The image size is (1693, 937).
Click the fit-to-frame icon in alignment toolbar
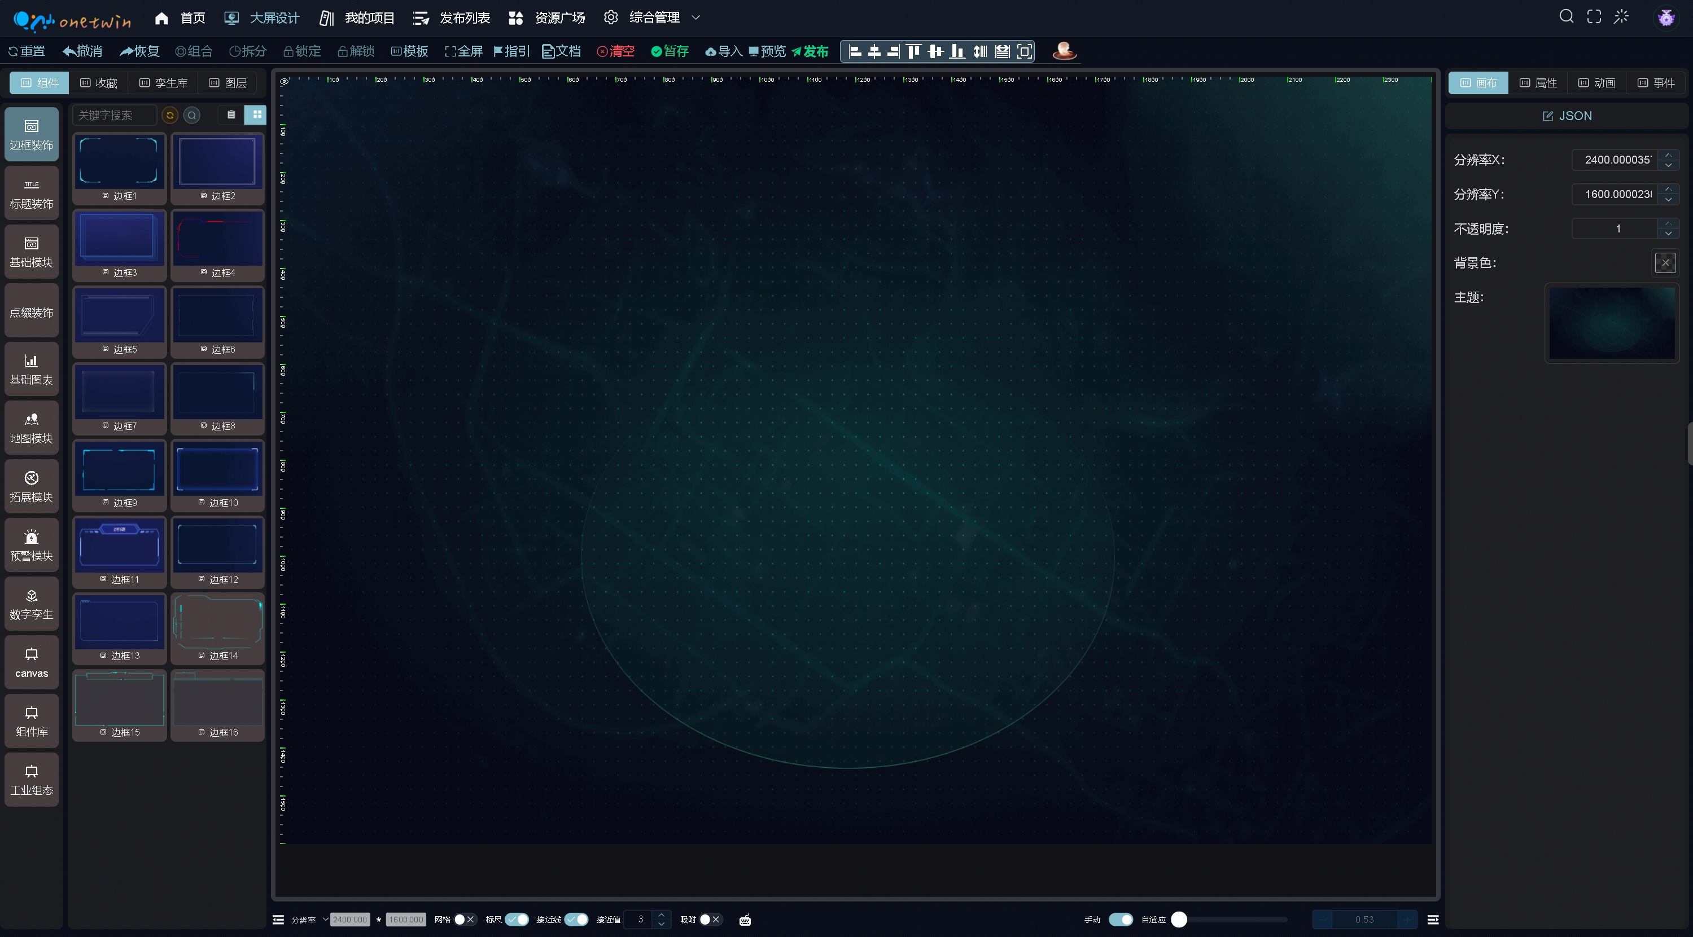coord(1024,51)
